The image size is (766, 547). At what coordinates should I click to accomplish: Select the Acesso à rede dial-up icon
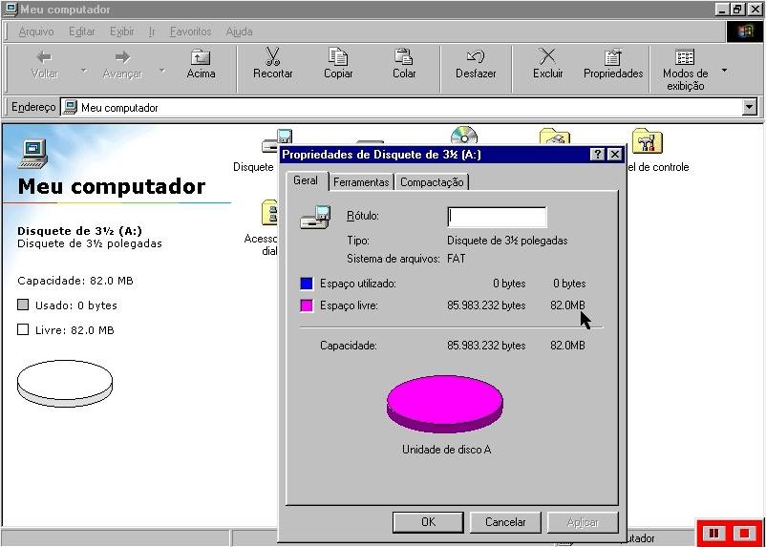[x=271, y=213]
